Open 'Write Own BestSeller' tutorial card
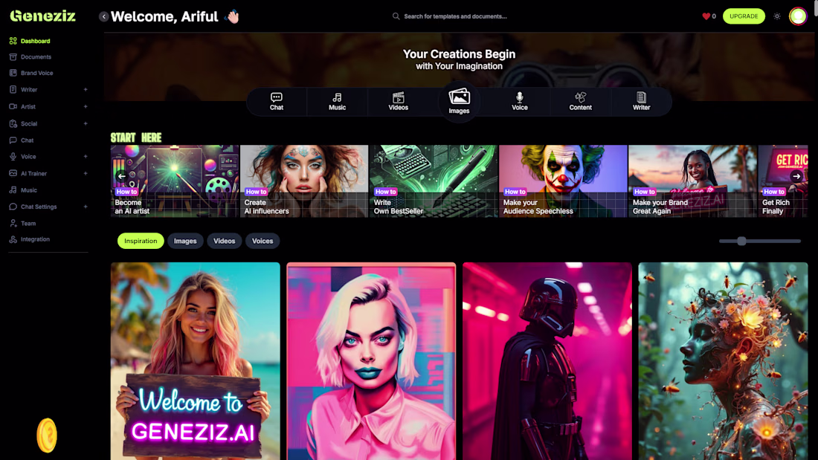Viewport: 818px width, 460px height. pyautogui.click(x=434, y=181)
